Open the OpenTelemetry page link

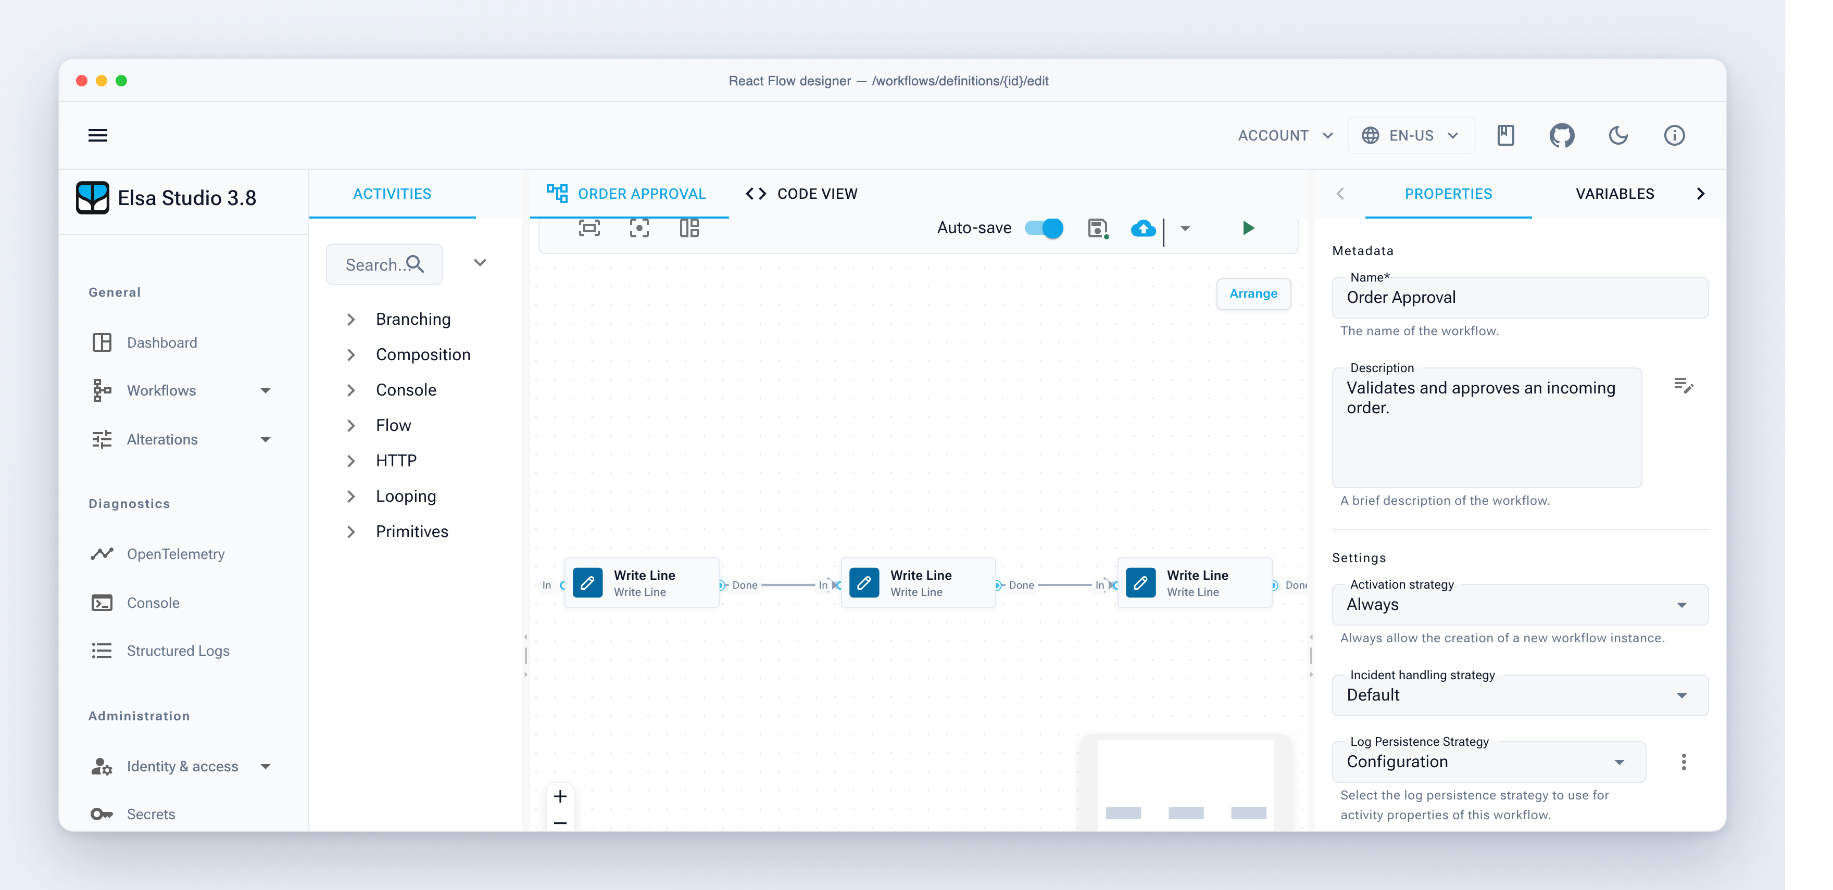[x=176, y=553]
